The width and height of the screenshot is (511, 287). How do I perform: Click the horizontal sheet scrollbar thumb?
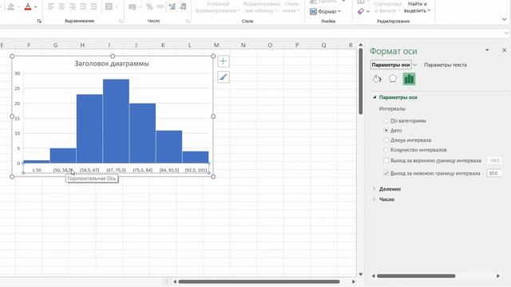[259, 281]
